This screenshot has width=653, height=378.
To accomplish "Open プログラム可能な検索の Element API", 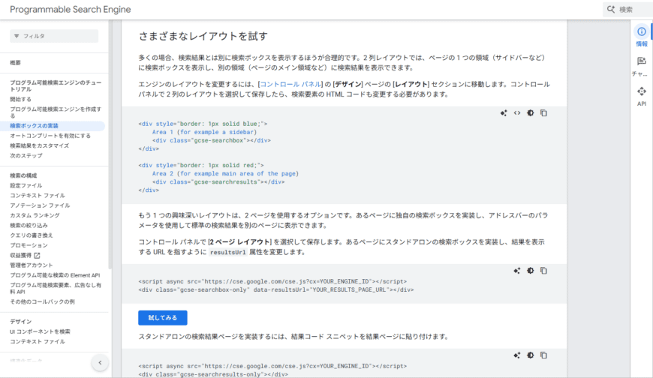I will [55, 275].
